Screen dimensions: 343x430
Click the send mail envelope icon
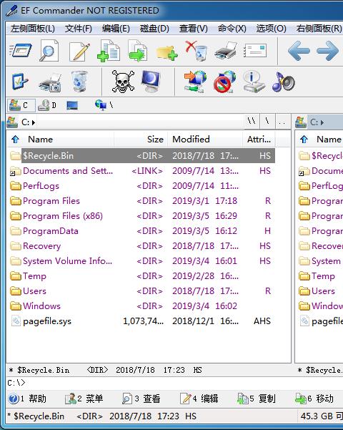point(255,51)
